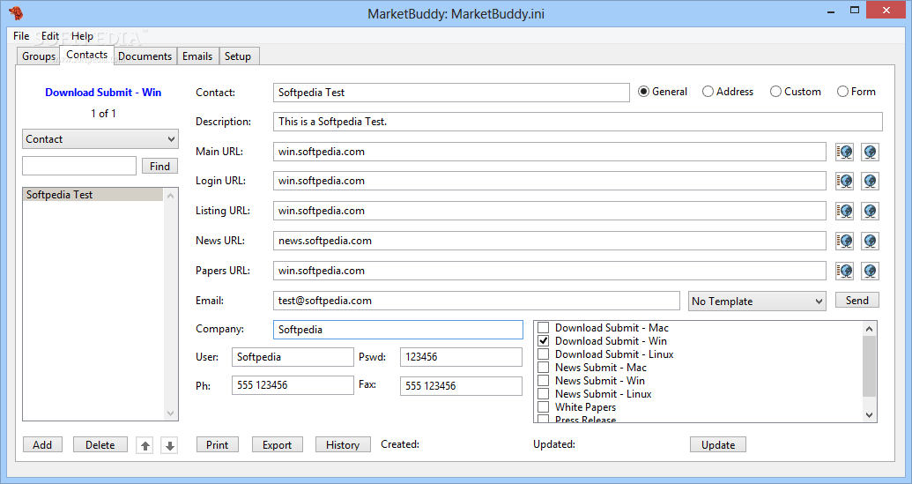Open the Contact search field dropdown

pyautogui.click(x=100, y=139)
